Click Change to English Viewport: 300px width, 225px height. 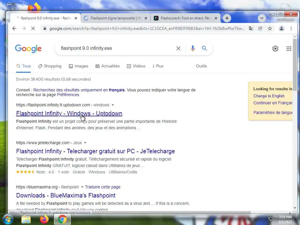pos(269,96)
